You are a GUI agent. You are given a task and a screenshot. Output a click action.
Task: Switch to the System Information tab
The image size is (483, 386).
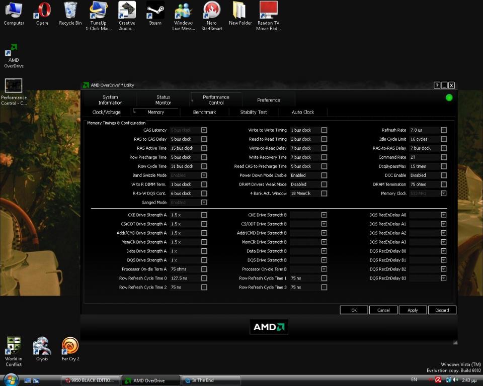click(x=110, y=100)
